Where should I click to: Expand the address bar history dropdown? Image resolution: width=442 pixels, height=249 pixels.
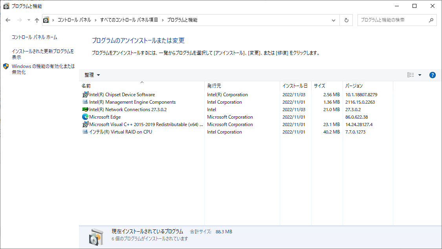334,20
